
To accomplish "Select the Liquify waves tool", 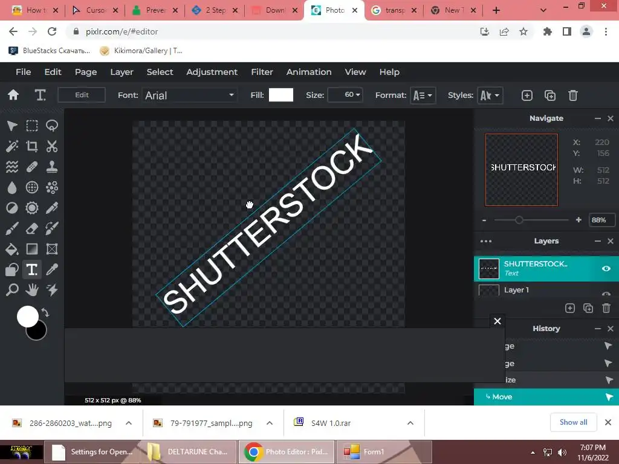I will 12,167.
